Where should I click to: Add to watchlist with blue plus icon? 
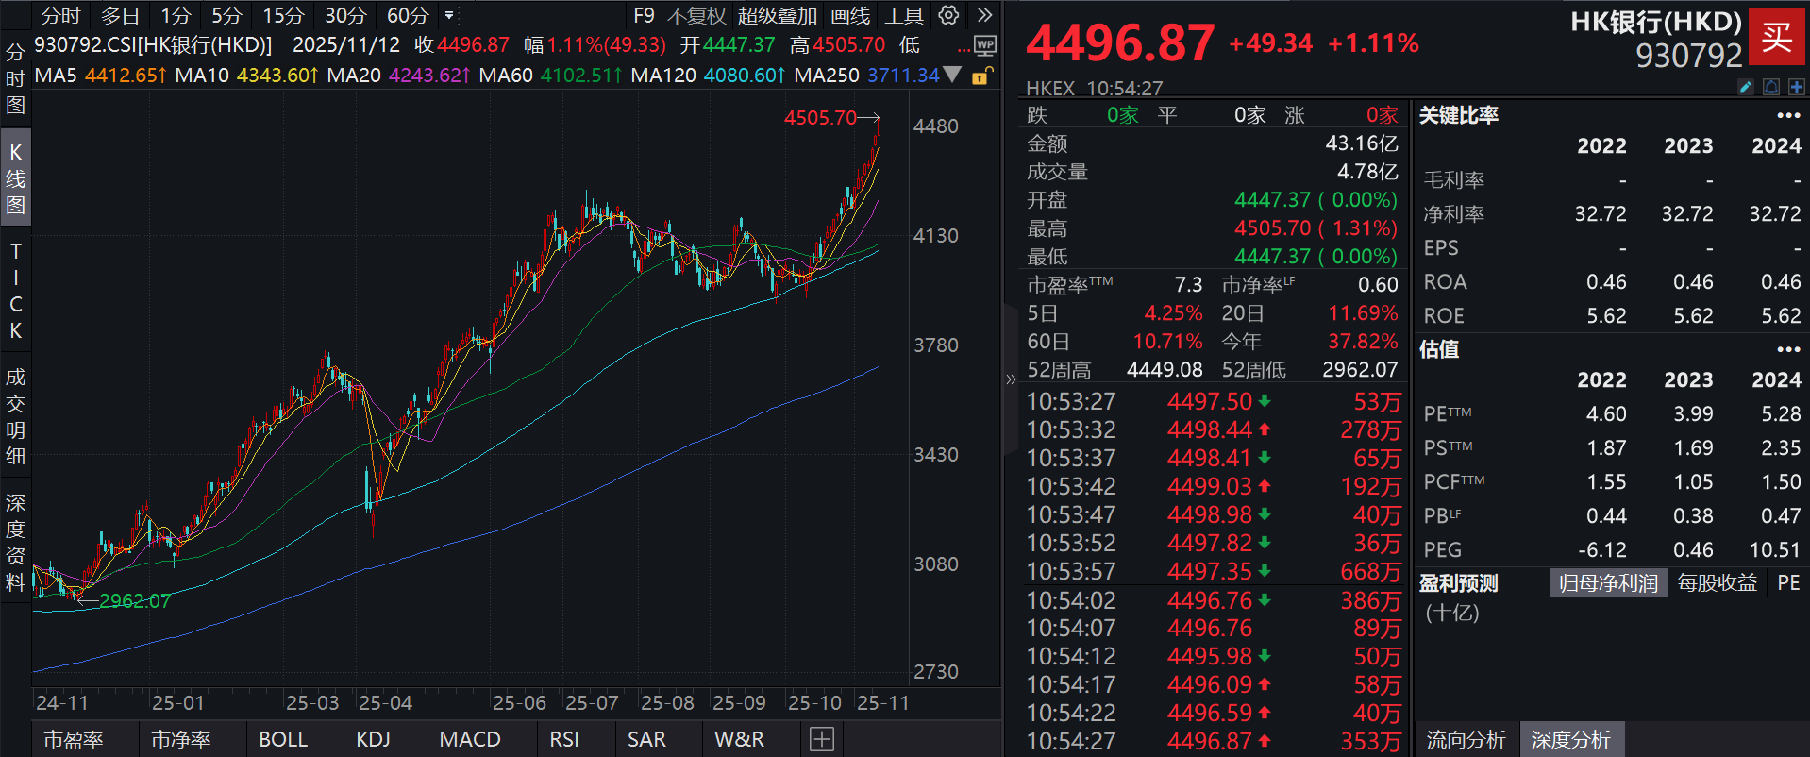point(1796,87)
